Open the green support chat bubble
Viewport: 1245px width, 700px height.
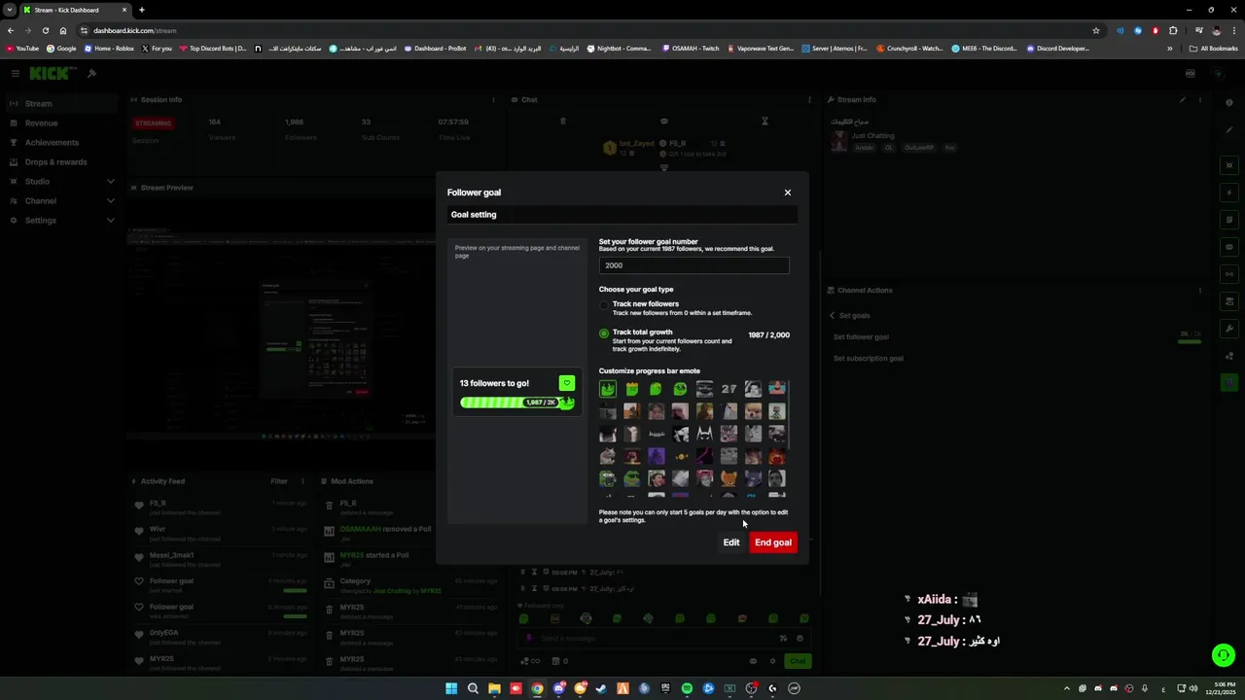(1224, 655)
